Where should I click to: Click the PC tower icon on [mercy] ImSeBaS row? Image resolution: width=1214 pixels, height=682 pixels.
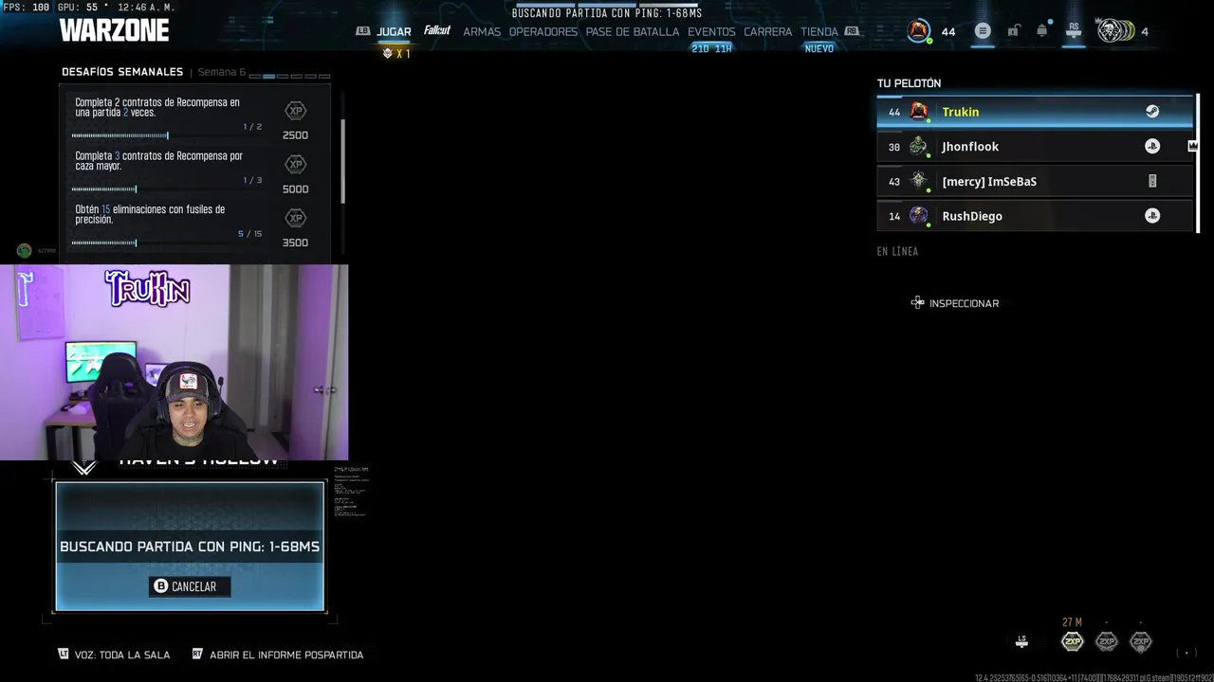(1152, 181)
